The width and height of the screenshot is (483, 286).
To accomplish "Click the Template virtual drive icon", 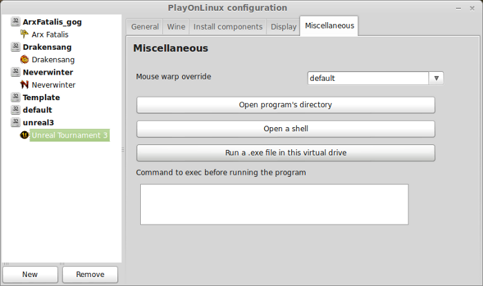I will pos(15,97).
